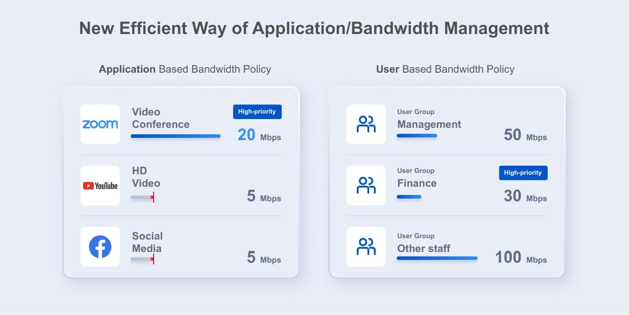Click the Zoom app icon
629x315 pixels.
coord(100,124)
